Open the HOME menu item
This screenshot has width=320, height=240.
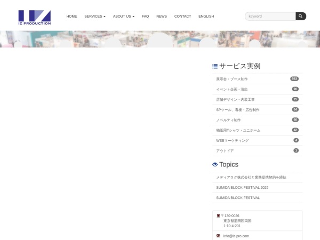[x=71, y=17]
